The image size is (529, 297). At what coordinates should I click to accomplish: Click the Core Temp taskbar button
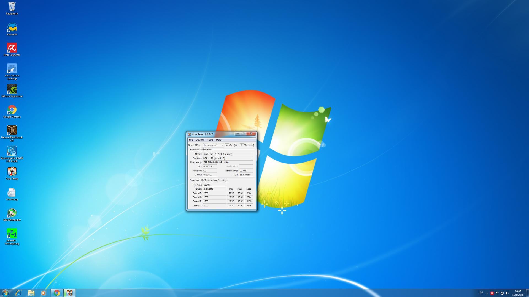[x=69, y=293]
